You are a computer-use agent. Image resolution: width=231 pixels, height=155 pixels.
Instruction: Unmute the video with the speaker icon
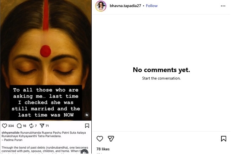[x=87, y=115]
